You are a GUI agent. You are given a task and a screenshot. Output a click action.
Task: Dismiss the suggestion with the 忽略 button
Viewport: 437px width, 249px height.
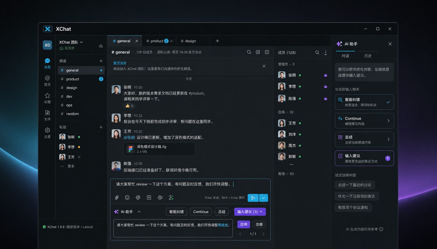[259, 224]
